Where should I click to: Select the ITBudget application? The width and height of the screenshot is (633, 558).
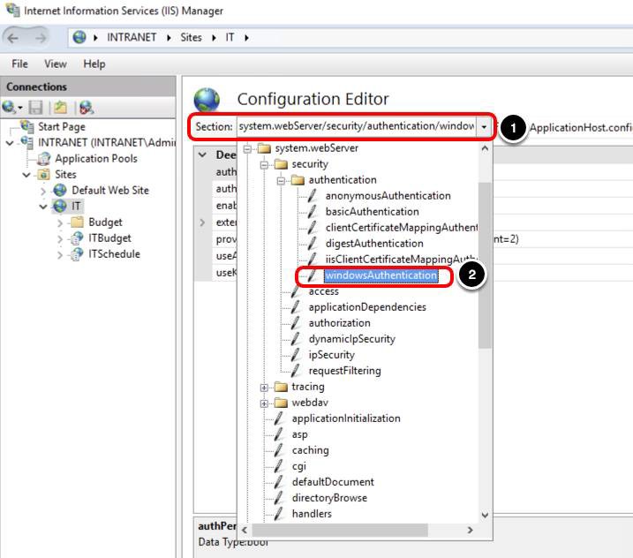[109, 238]
